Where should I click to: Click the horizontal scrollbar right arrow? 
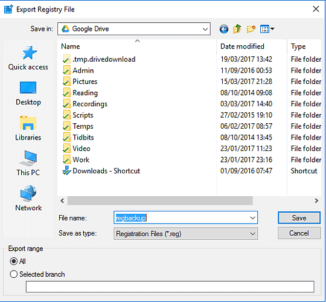tap(316, 201)
